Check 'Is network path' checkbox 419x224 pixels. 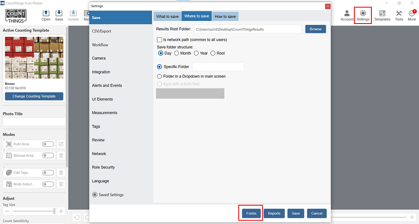click(x=159, y=40)
